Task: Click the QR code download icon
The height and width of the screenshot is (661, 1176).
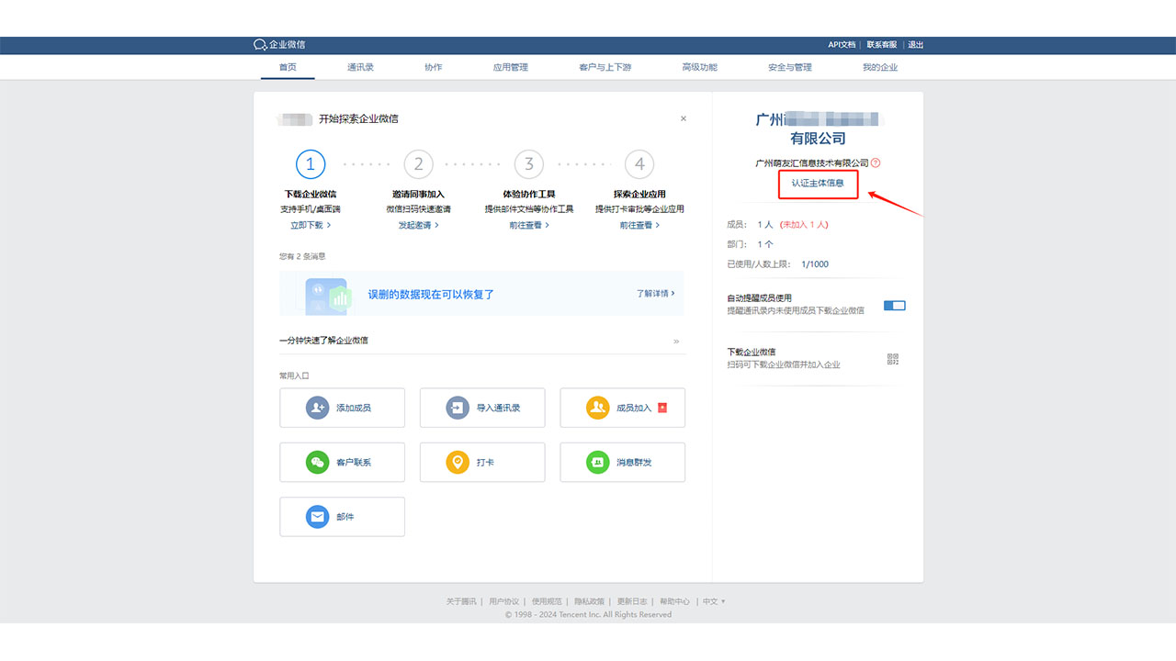Action: tap(893, 359)
